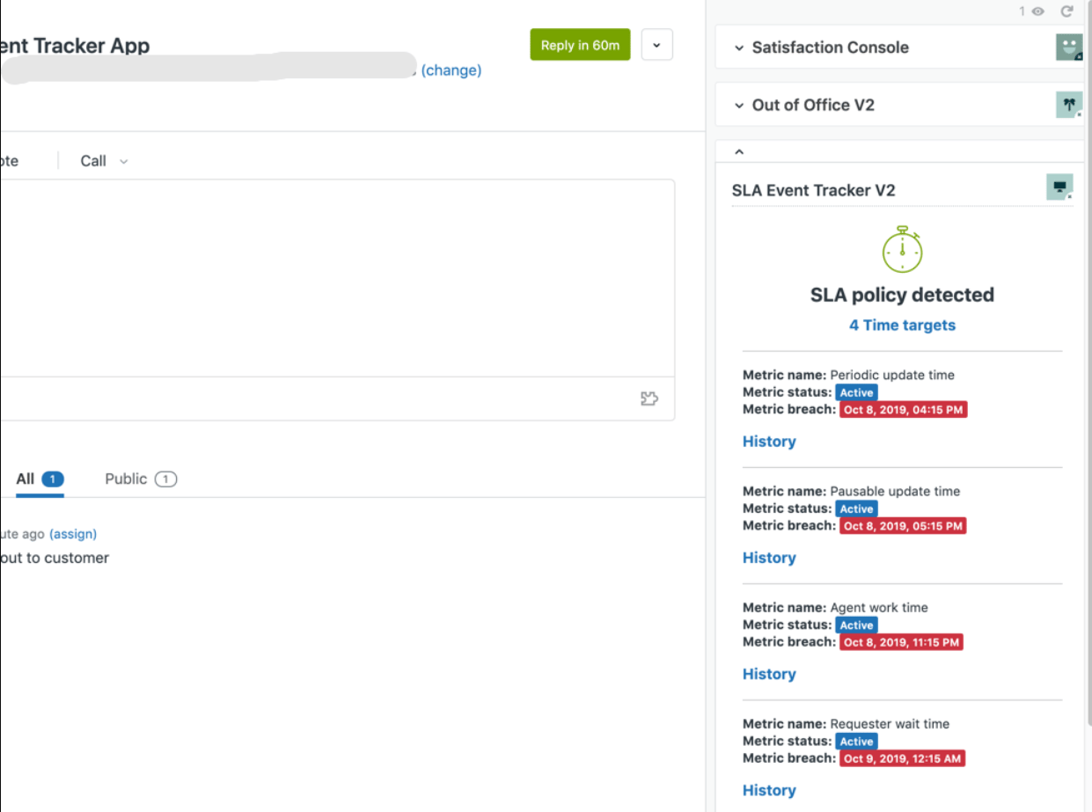Collapse the Out of Office V2 section
The height and width of the screenshot is (812, 1092).
739,104
